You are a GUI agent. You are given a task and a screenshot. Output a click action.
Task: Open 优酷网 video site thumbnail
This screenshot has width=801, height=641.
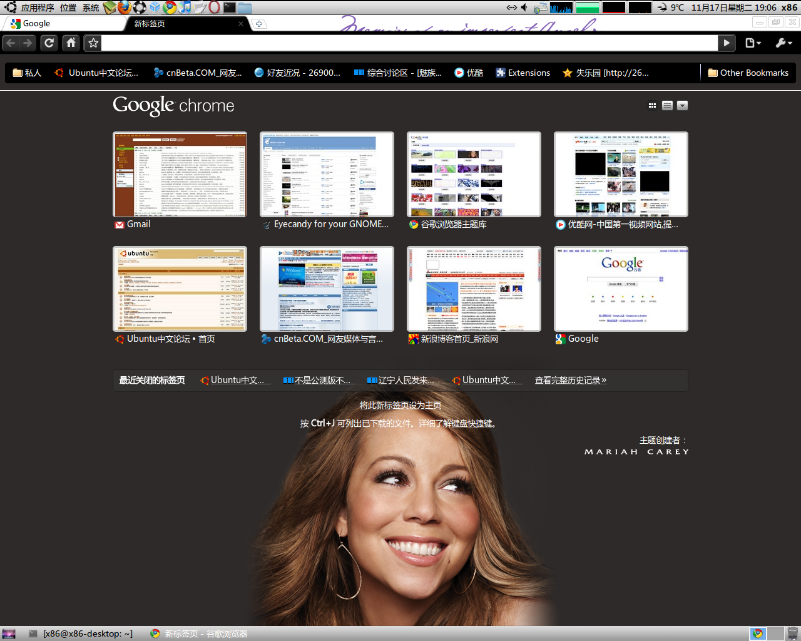(x=621, y=175)
